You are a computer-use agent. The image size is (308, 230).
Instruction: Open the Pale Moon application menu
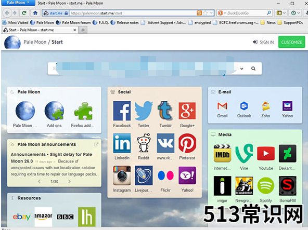(18, 3)
